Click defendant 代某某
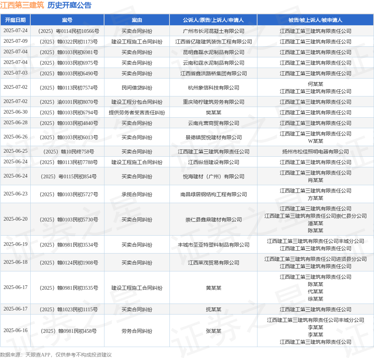The image size is (374, 358). click(315, 292)
